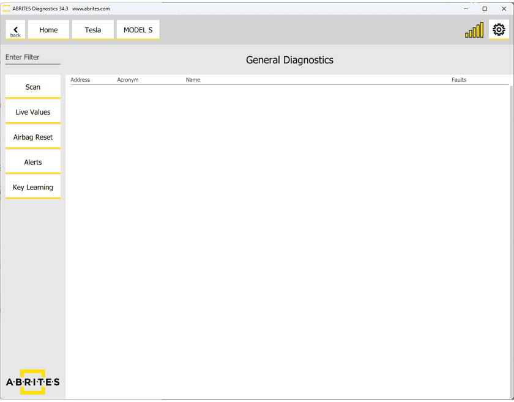
Task: Click the Acronym column header
Action: click(128, 80)
